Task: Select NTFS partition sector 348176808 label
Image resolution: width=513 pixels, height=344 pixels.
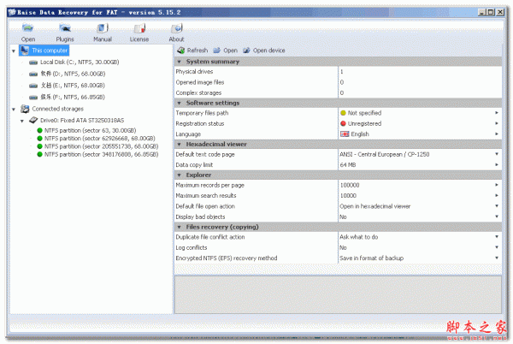Action: tap(102, 155)
